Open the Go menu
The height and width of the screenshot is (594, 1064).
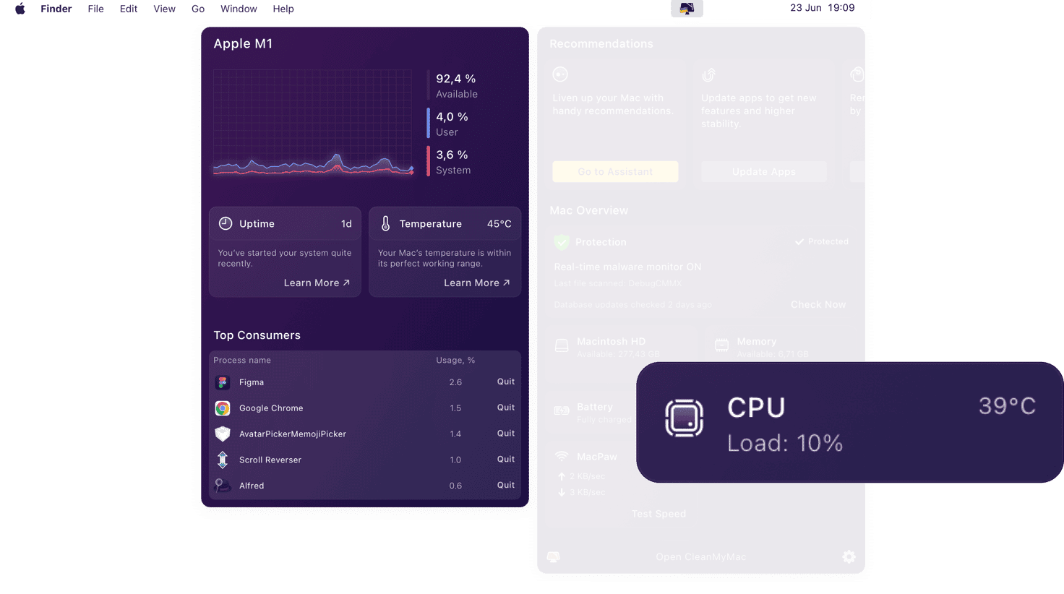(x=198, y=9)
